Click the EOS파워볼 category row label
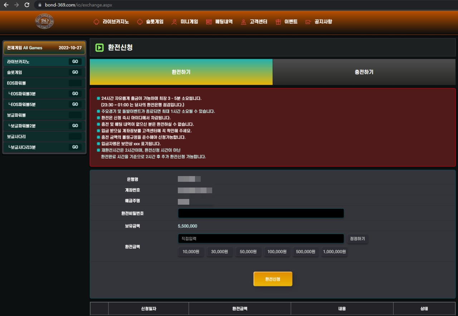The height and width of the screenshot is (316, 458). (16, 83)
